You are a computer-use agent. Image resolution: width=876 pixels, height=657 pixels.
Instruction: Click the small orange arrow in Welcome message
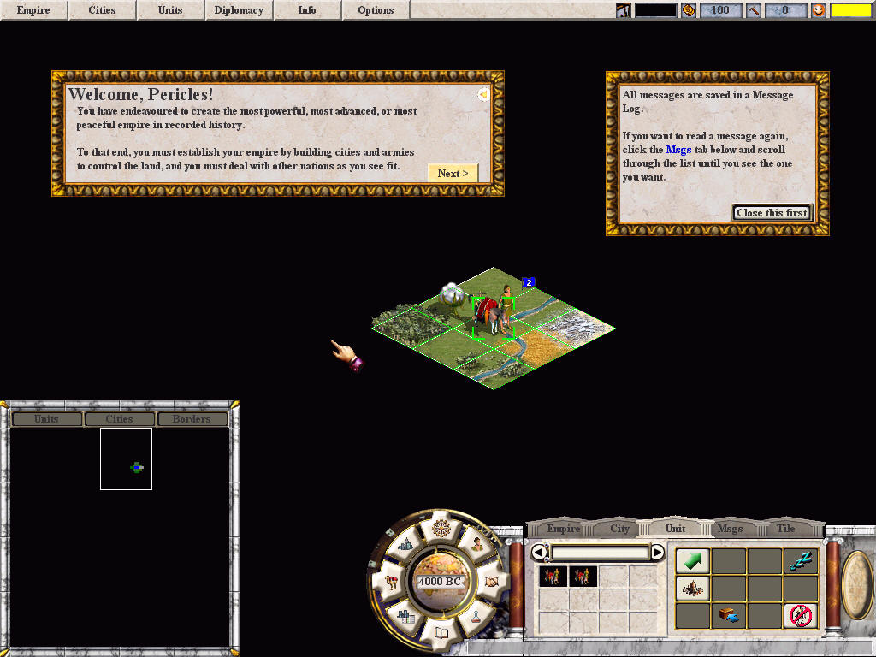click(x=483, y=94)
